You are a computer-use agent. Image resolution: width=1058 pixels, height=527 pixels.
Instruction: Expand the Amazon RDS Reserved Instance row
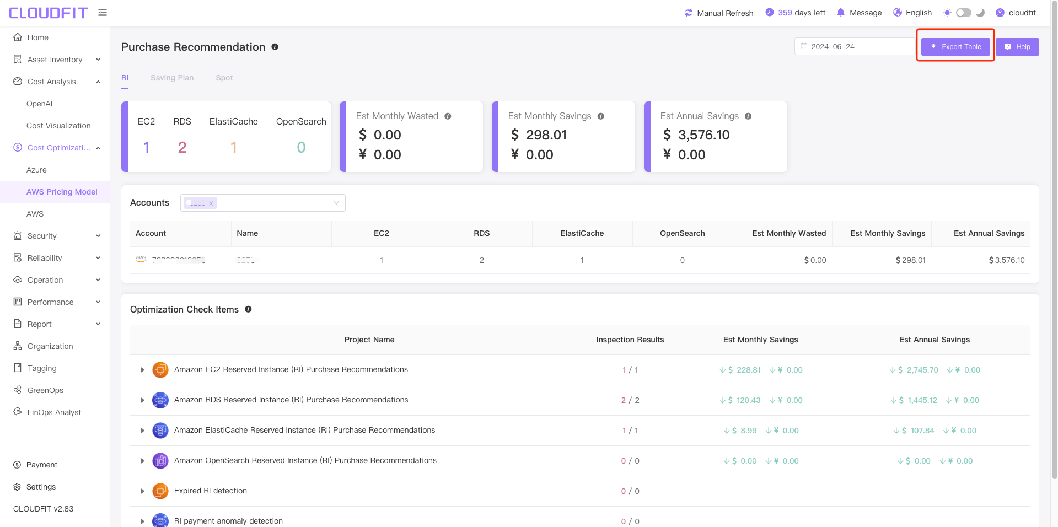pyautogui.click(x=142, y=400)
